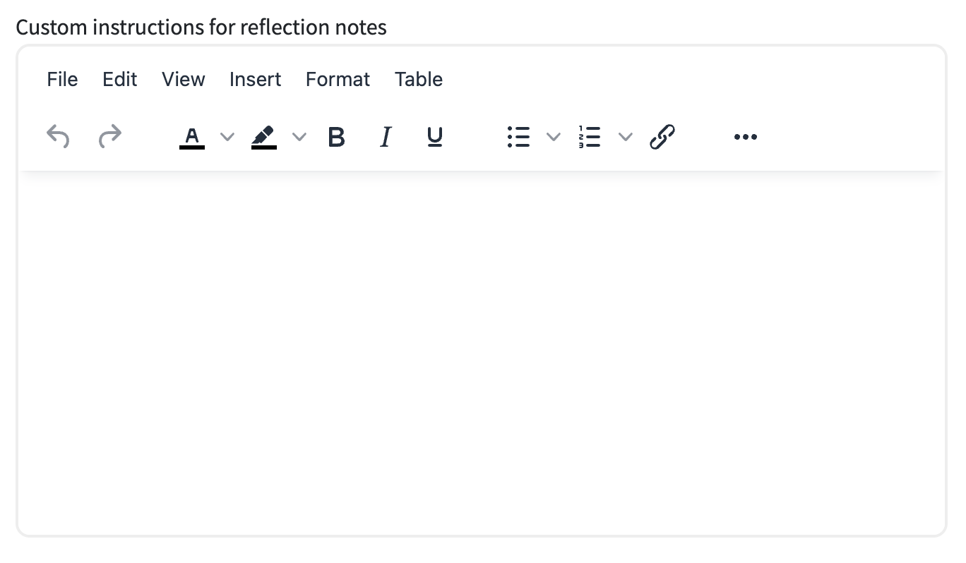Insert a bullet list
966x563 pixels.
pyautogui.click(x=518, y=136)
